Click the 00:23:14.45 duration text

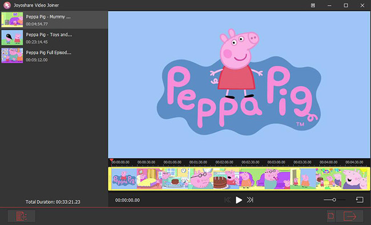tap(37, 42)
